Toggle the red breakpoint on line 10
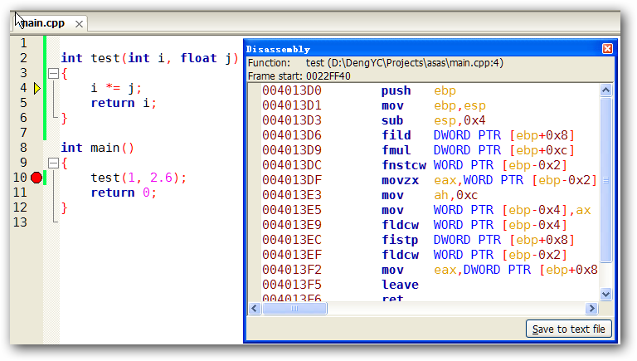This screenshot has height=361, width=637. pyautogui.click(x=36, y=178)
